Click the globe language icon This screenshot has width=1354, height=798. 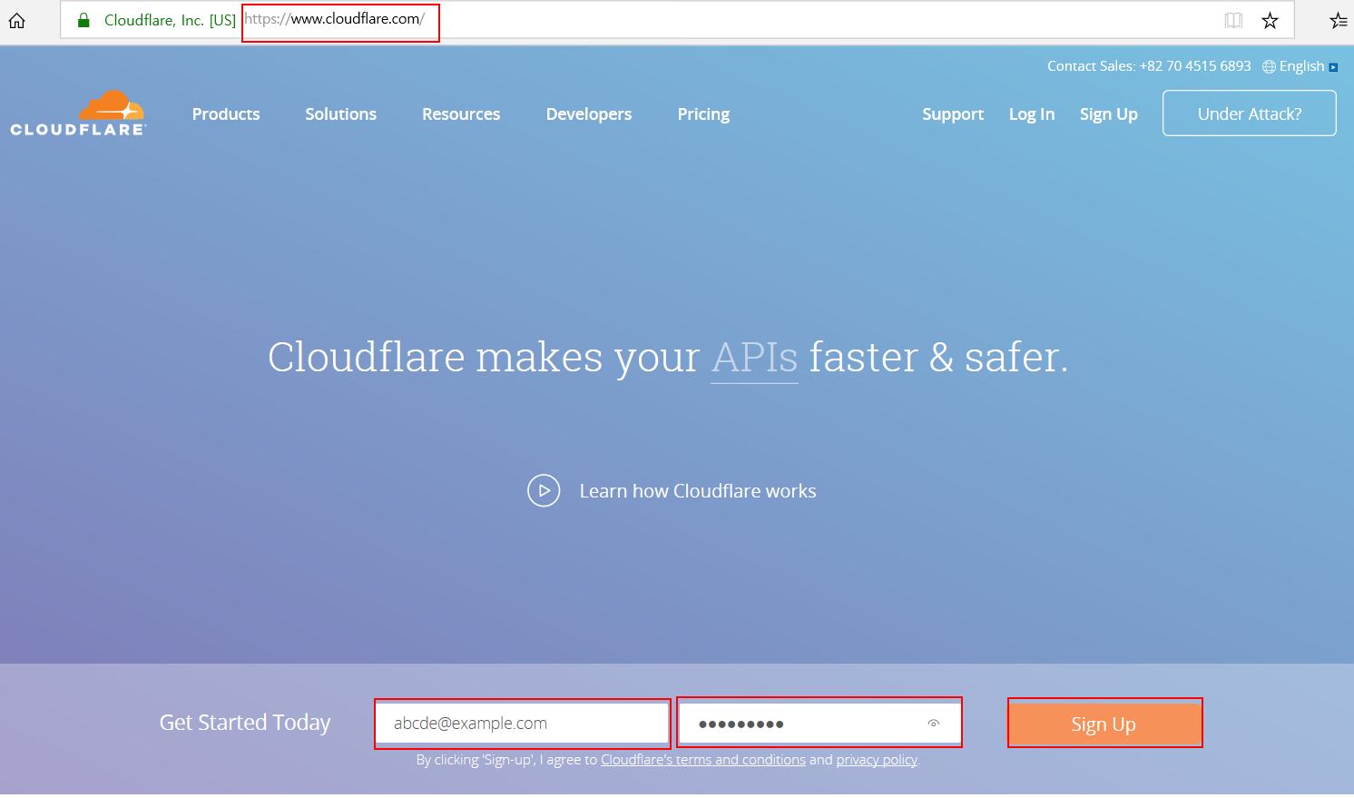[1269, 66]
